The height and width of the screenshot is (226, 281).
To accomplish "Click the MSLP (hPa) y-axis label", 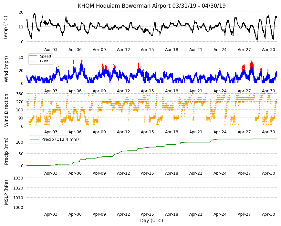I will click(6, 192).
